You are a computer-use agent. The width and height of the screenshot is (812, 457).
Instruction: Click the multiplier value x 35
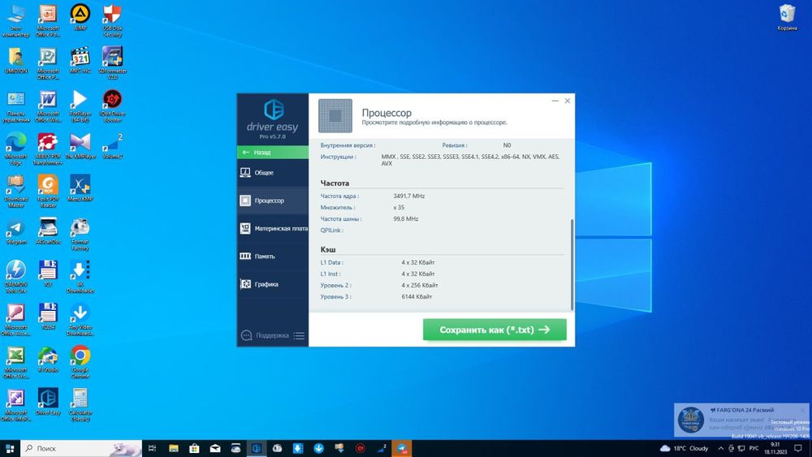pos(399,208)
